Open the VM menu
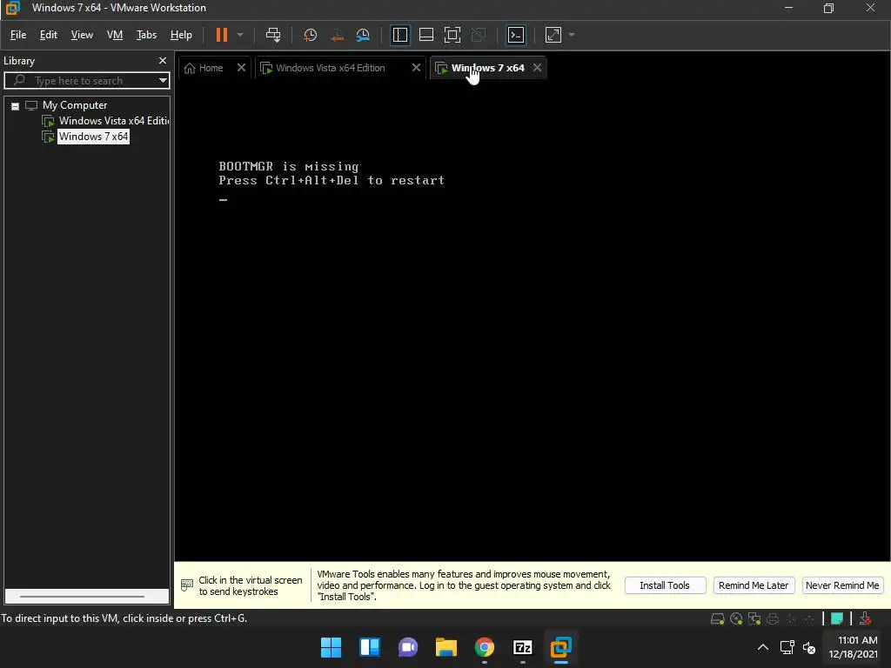This screenshot has width=891, height=668. tap(115, 35)
